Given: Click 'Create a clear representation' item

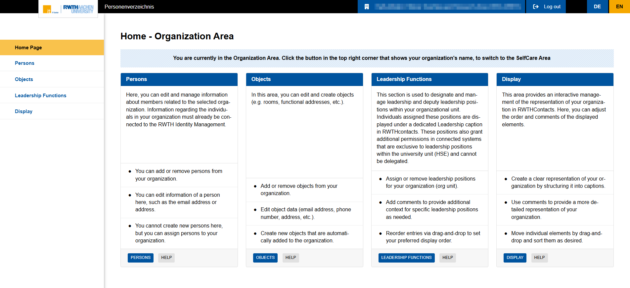Looking at the screenshot, I should tap(555, 183).
